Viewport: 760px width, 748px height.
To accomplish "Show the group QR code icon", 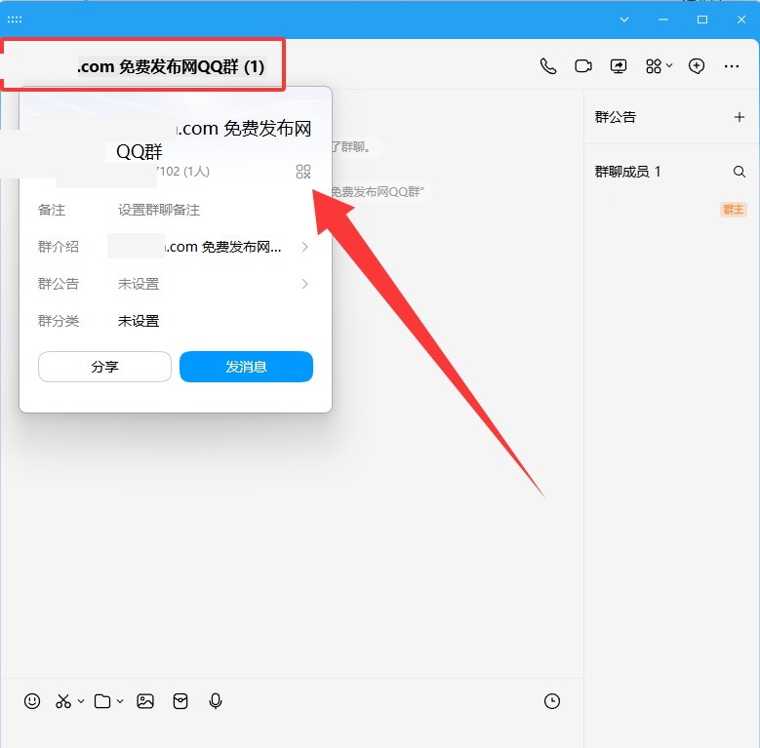I will [303, 172].
